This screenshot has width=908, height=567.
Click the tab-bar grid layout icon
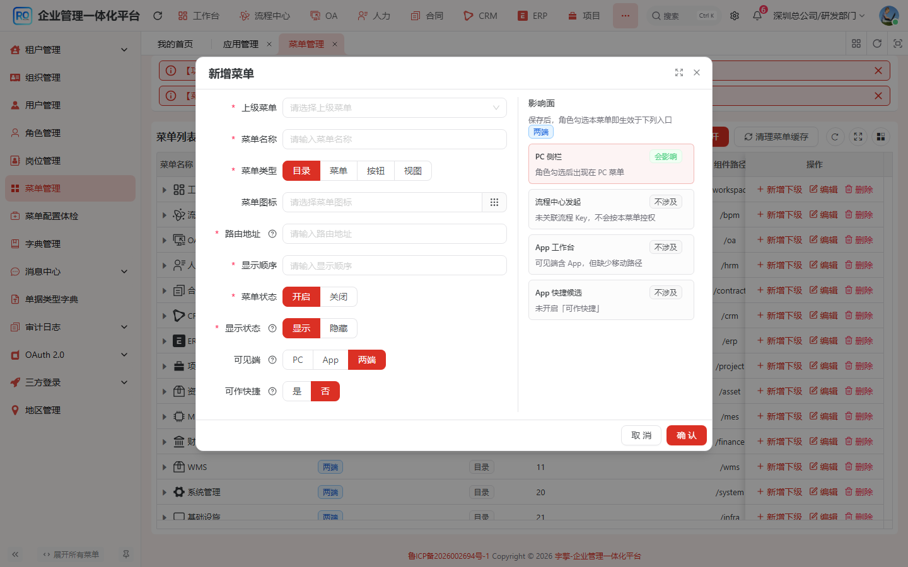[x=856, y=43]
